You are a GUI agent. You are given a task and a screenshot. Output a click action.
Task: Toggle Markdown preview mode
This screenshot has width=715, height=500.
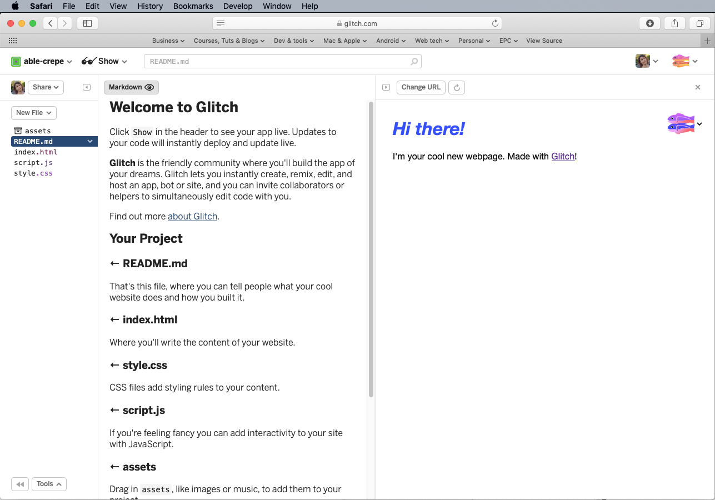pos(131,87)
